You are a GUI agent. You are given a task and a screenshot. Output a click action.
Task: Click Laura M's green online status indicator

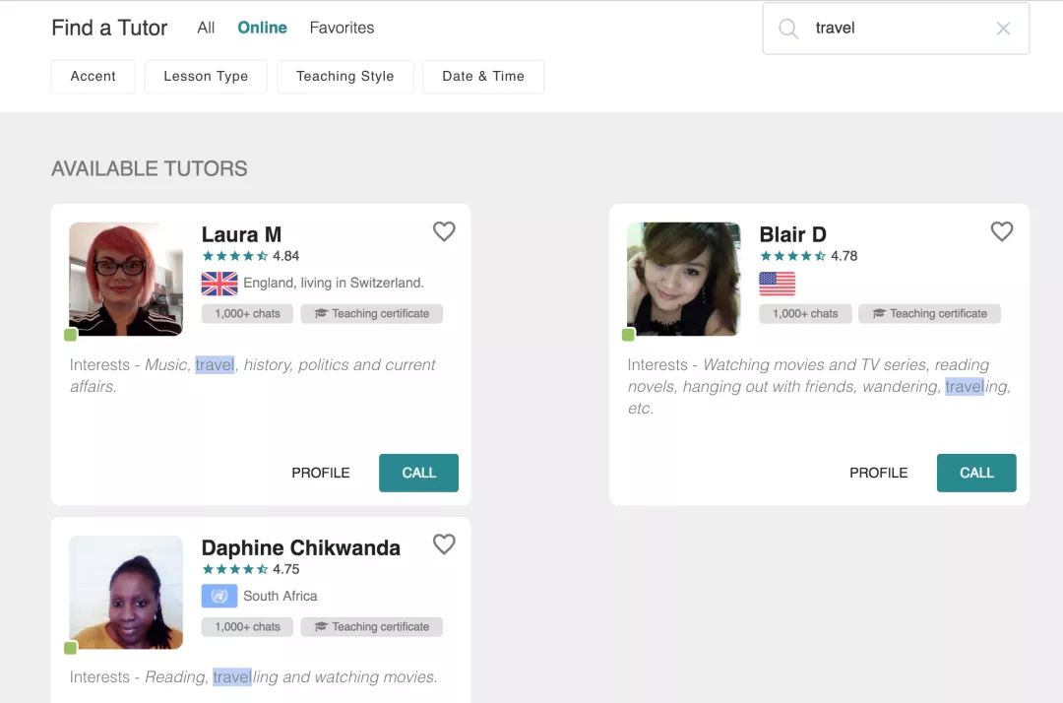click(x=71, y=334)
